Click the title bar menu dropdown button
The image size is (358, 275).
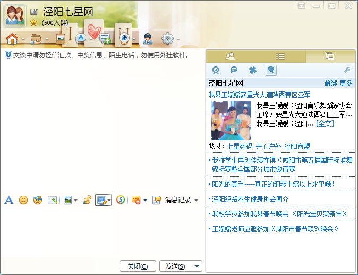pos(301,5)
